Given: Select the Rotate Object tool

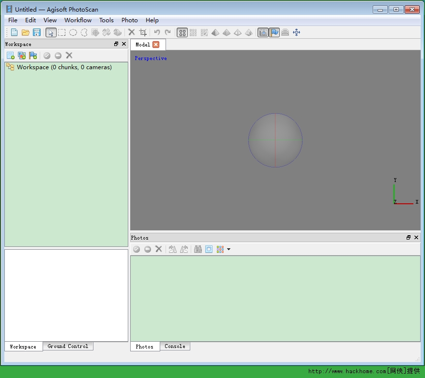Looking at the screenshot, I should [117, 32].
